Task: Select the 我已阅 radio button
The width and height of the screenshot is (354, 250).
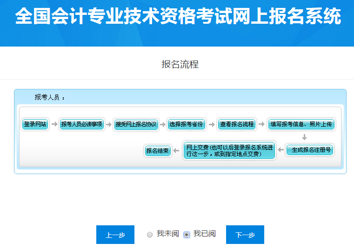Action: pyautogui.click(x=187, y=235)
